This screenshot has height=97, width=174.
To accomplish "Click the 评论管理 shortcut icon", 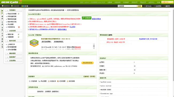I will 39,81.
